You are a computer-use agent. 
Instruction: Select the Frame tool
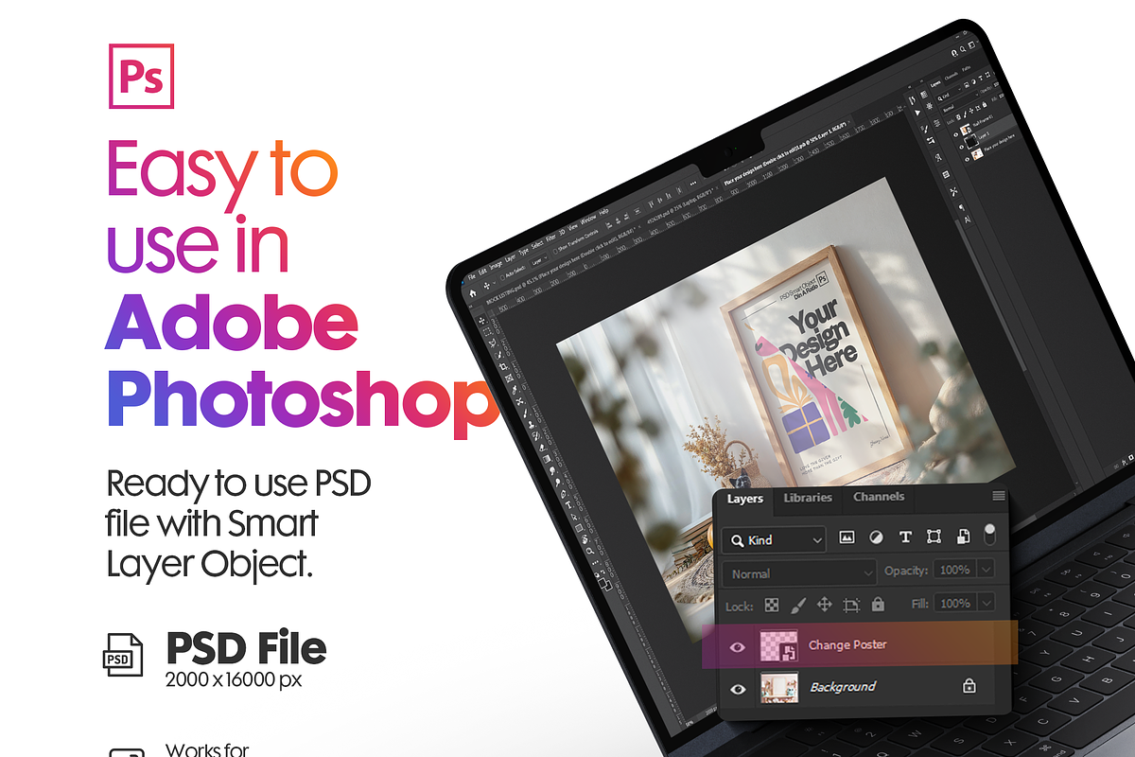click(509, 378)
